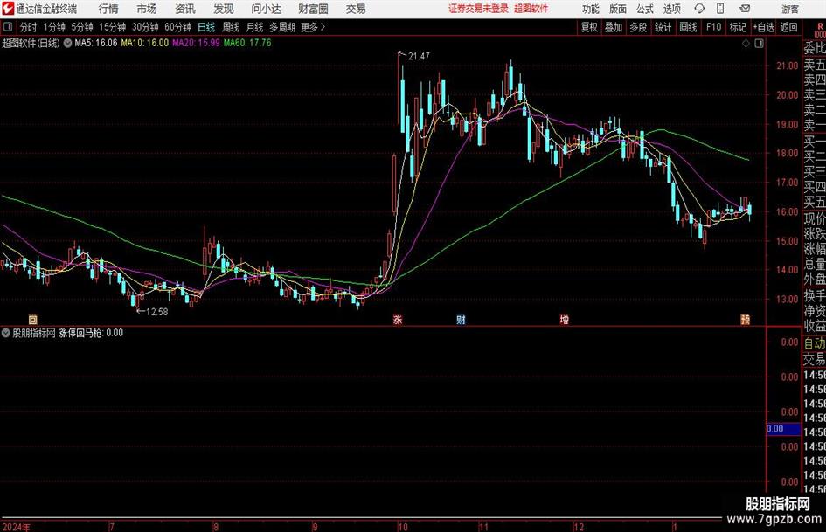Image resolution: width=826 pixels, height=532 pixels.
Task: Click the 12 month marker on time axis
Action: point(579,526)
